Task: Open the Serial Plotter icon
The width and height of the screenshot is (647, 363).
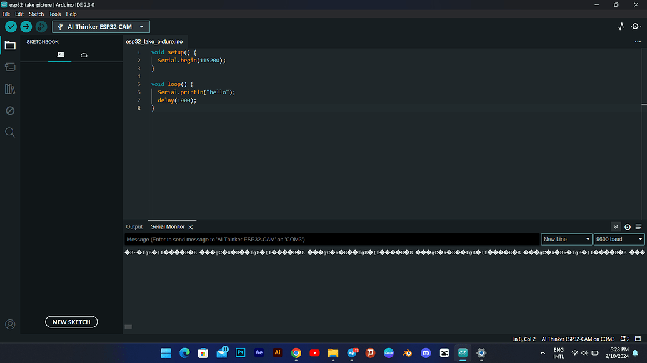Action: point(621,26)
